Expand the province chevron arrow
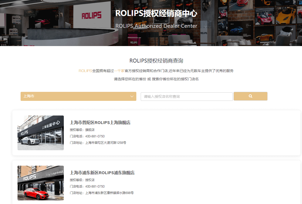 pyautogui.click(x=132, y=96)
